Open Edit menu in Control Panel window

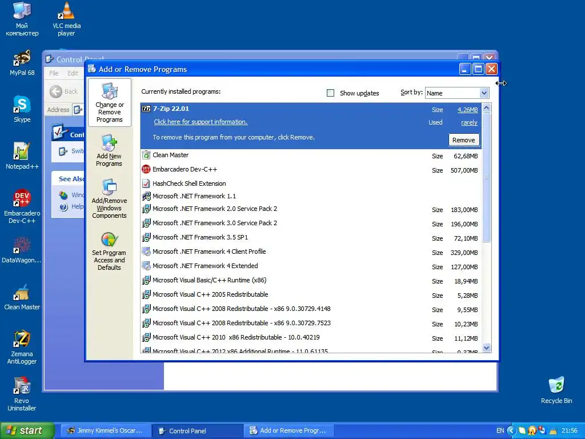point(73,73)
